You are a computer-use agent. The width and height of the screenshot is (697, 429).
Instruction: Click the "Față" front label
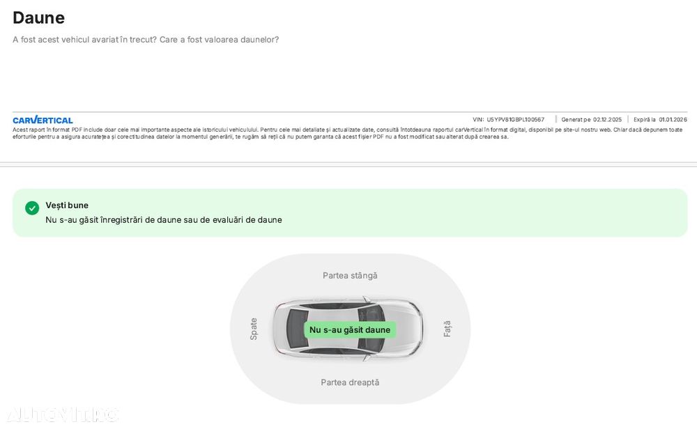447,329
